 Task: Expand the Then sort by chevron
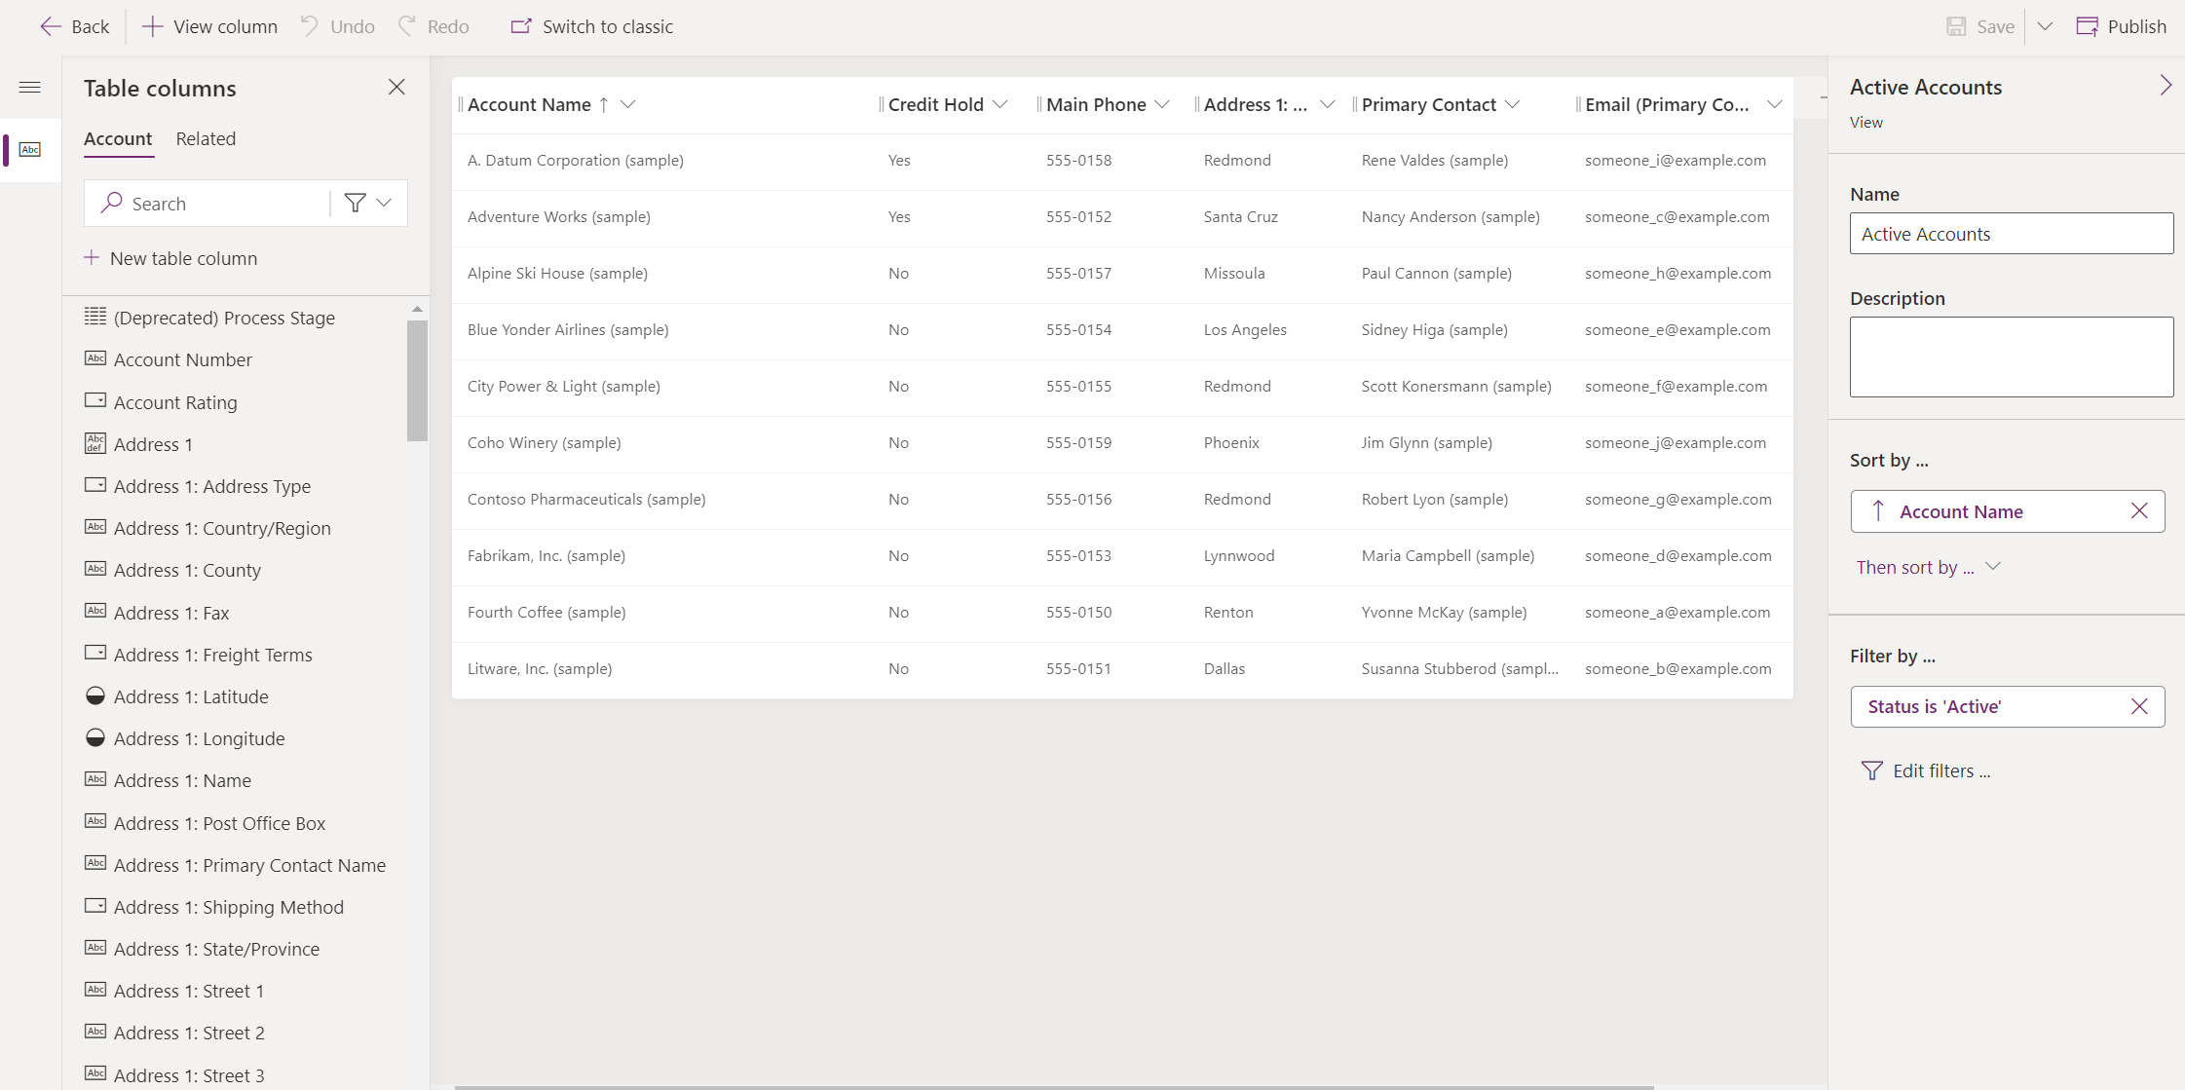click(x=1998, y=566)
